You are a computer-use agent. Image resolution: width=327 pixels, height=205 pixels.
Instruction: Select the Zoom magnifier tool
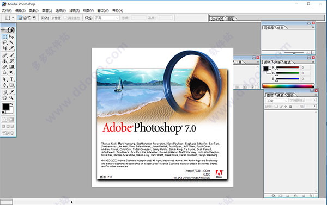point(11,98)
